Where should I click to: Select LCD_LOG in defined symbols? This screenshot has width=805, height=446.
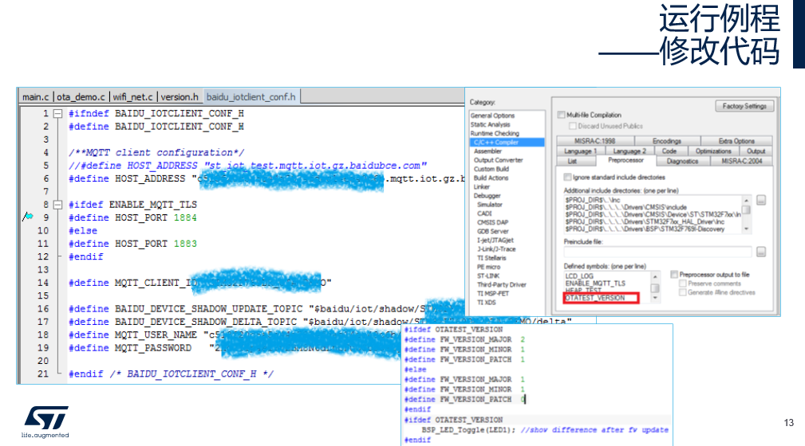pyautogui.click(x=579, y=276)
